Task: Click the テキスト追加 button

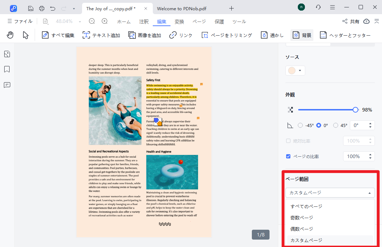Action: click(101, 35)
